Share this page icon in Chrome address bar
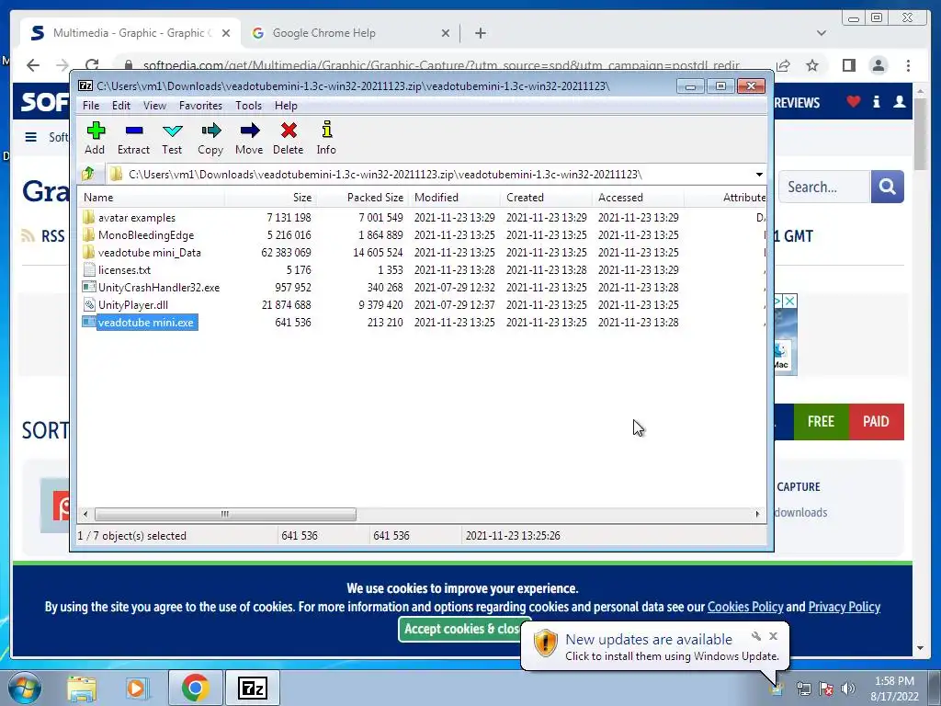The height and width of the screenshot is (706, 941). point(783,65)
